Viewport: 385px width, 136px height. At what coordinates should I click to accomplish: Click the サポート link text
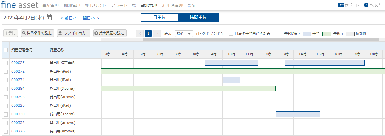(352, 5)
